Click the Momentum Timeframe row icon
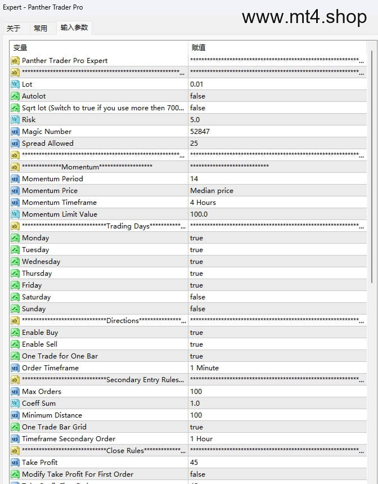 pyautogui.click(x=15, y=203)
